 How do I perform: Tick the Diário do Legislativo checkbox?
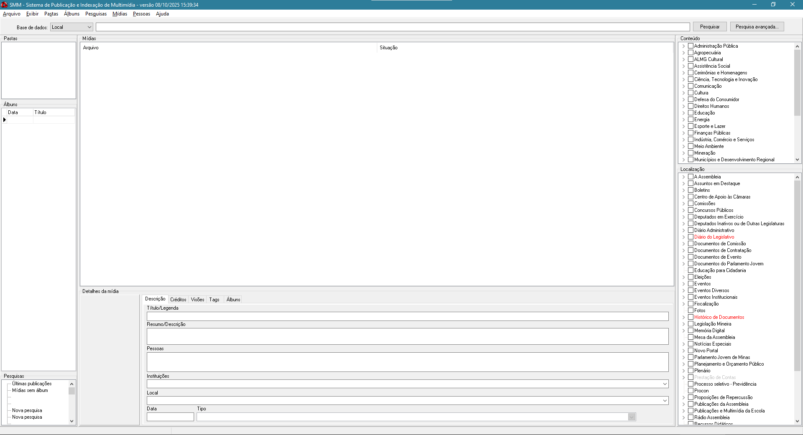[x=690, y=237]
